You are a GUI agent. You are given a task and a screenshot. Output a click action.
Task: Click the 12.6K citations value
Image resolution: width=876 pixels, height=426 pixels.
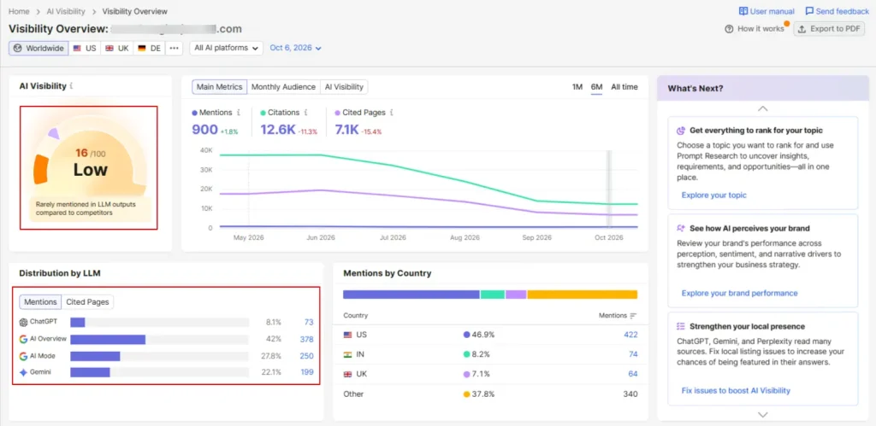pyautogui.click(x=278, y=130)
